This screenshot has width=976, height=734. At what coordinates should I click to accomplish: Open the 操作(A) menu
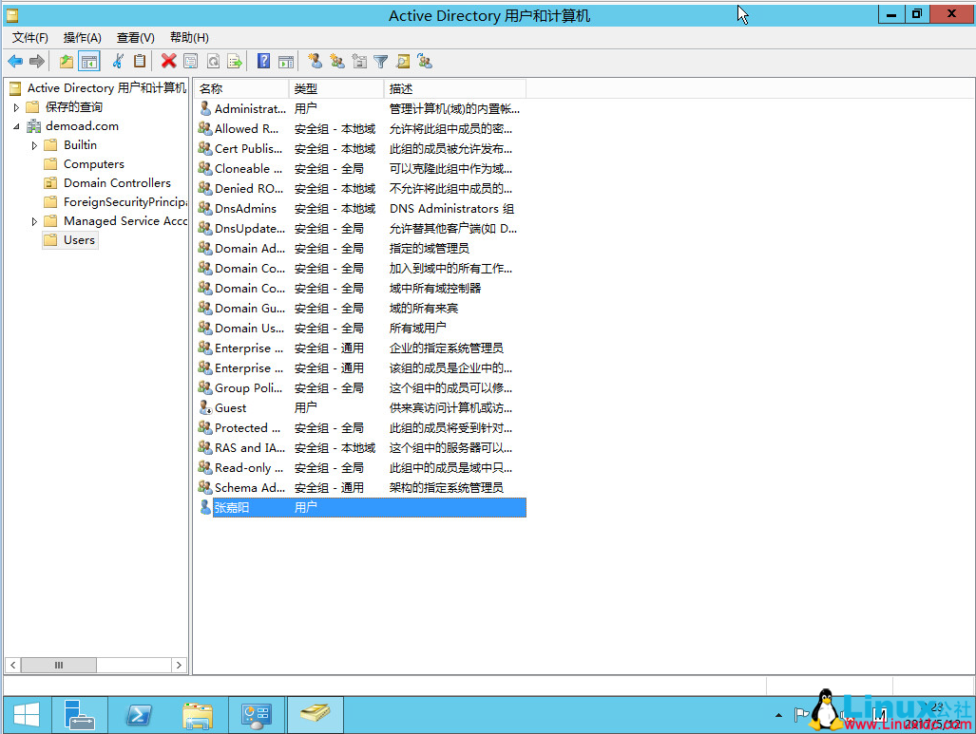click(x=84, y=37)
